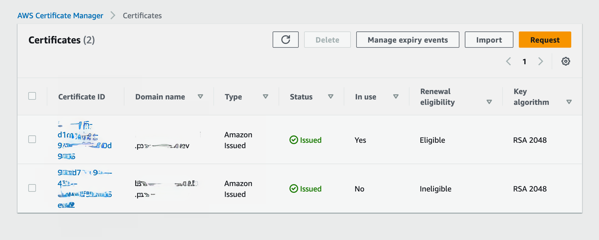Select page number 1 in pagination
Viewport: 599px width, 240px height.
525,61
